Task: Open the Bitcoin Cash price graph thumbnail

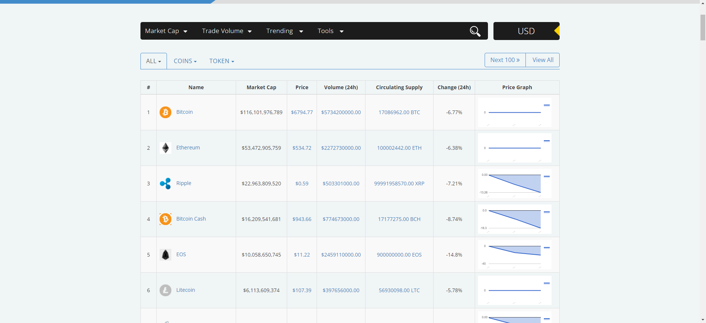Action: click(514, 219)
